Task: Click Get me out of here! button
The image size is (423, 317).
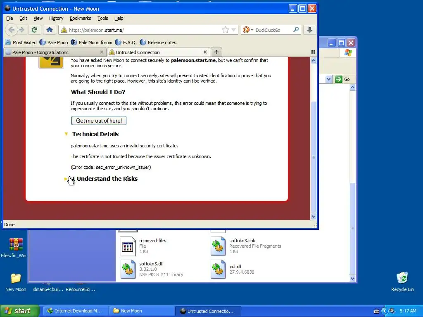Action: coord(99,121)
